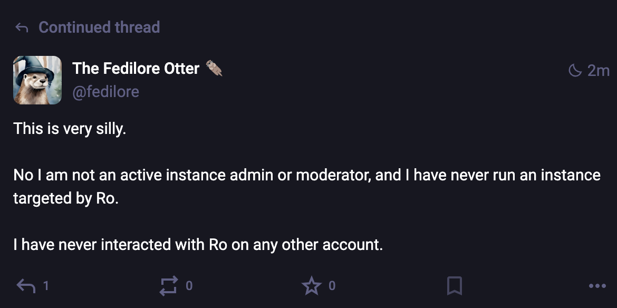
Task: Click the moon visibility icon
Action: [x=575, y=70]
